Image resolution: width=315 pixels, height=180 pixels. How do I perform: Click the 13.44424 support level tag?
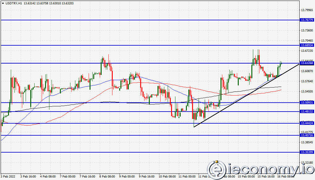click(x=308, y=124)
